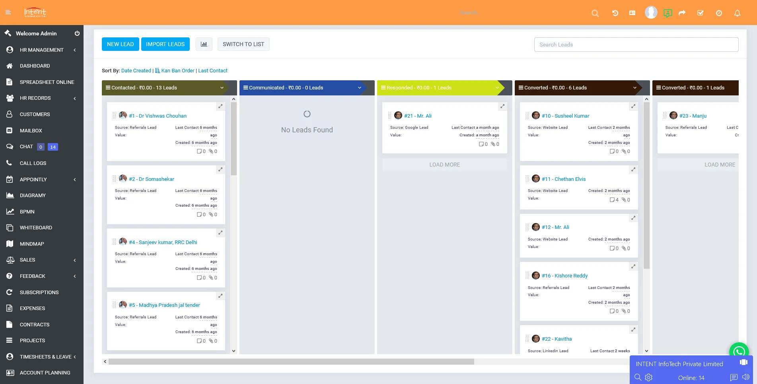Viewport: 757px width, 384px height.
Task: Expand the #10 Susheel Kumar lead card
Action: (x=633, y=106)
